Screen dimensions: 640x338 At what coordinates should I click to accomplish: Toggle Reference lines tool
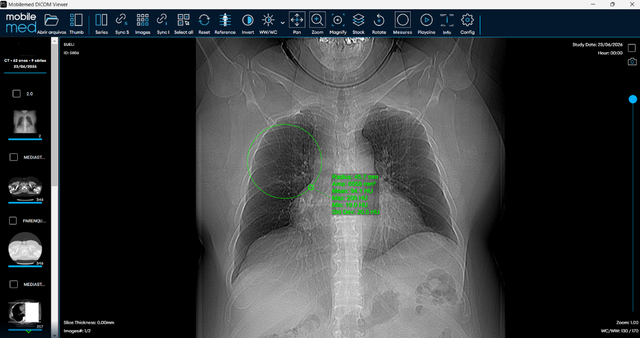[x=225, y=23]
